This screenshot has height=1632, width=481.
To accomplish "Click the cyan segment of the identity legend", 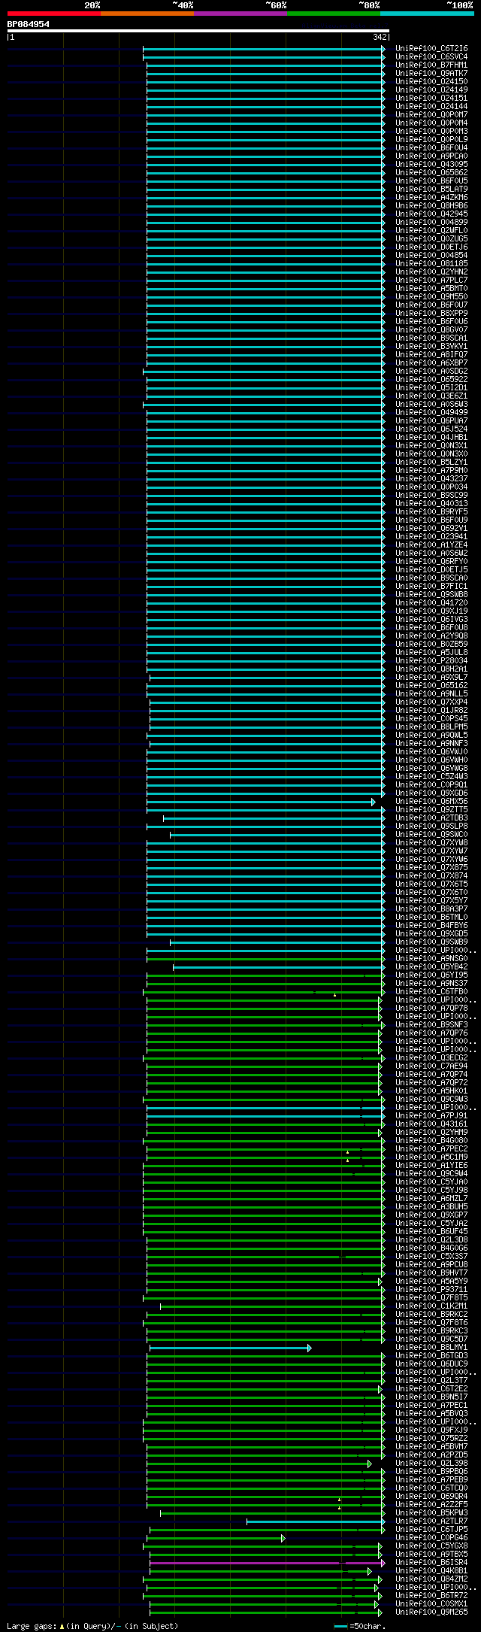I will pos(426,14).
